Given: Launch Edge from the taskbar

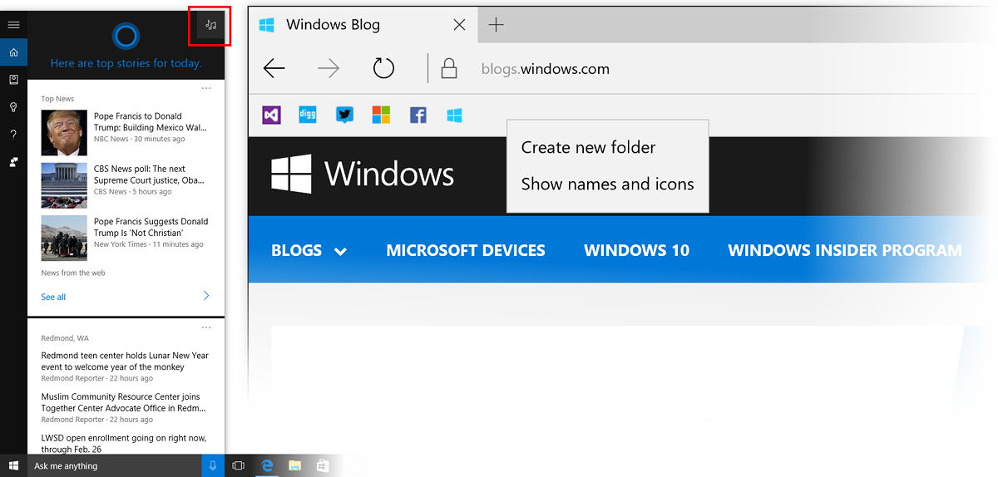Looking at the screenshot, I should point(268,465).
